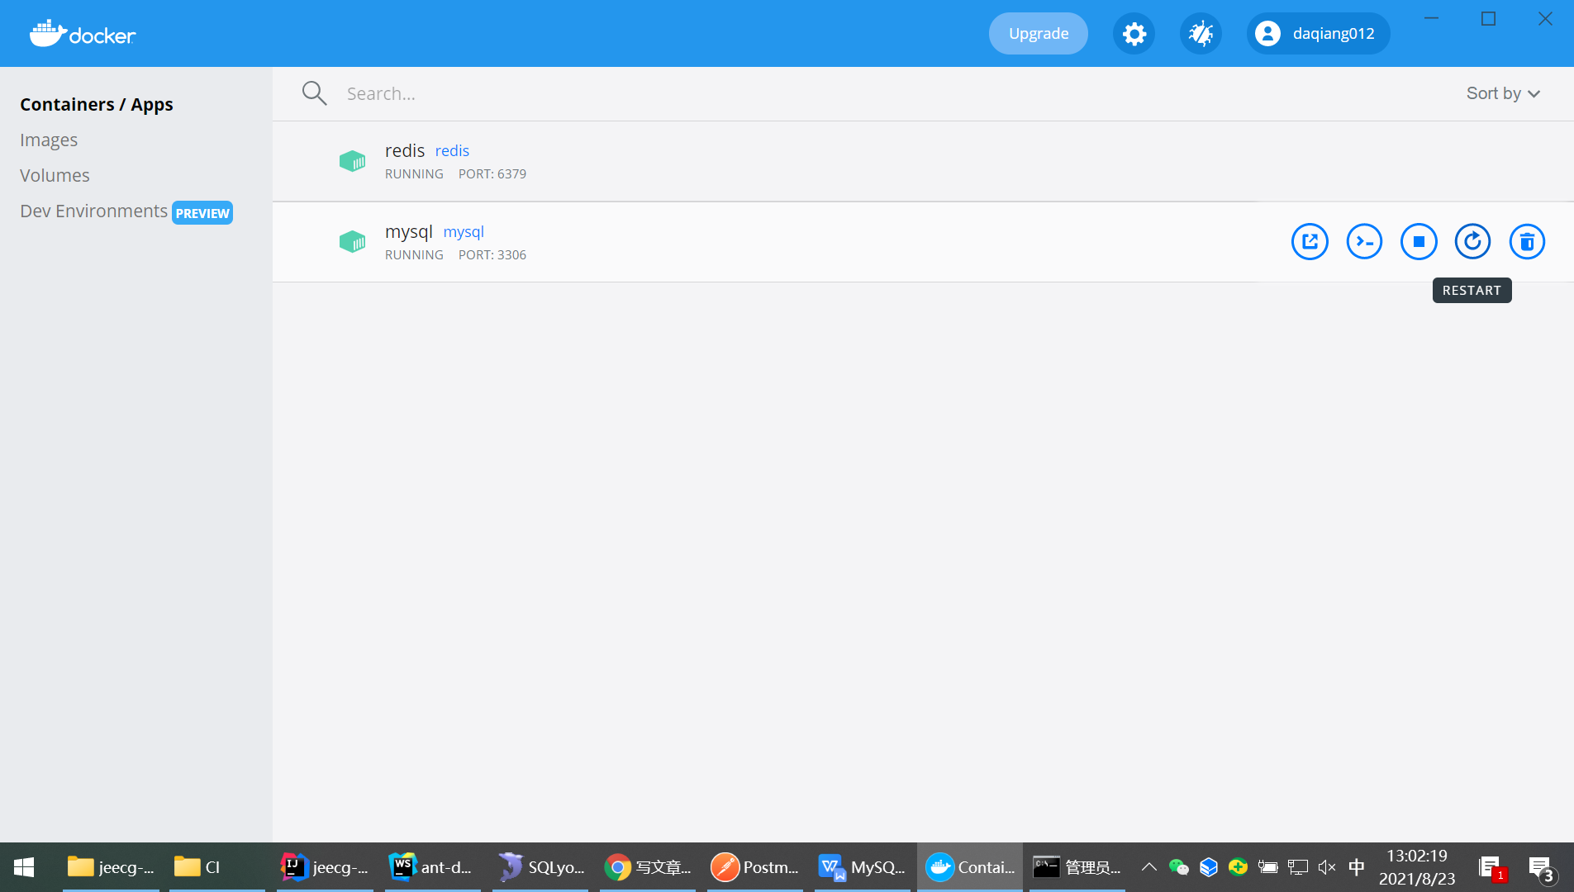Image resolution: width=1574 pixels, height=892 pixels.
Task: Expand the Sort by dropdown
Action: point(1503,93)
